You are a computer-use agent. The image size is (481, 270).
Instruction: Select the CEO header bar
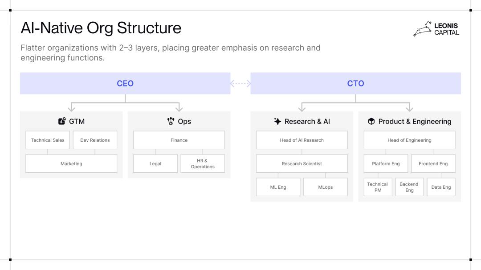pyautogui.click(x=125, y=83)
